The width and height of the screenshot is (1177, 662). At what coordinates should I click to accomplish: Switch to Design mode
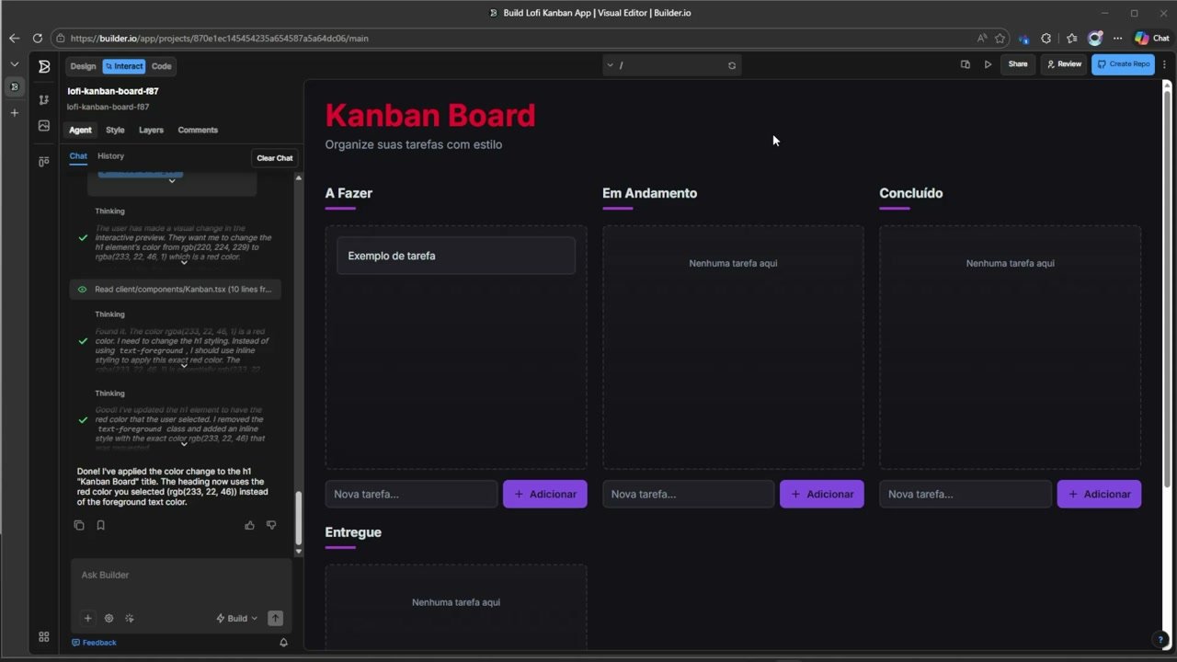pos(83,66)
